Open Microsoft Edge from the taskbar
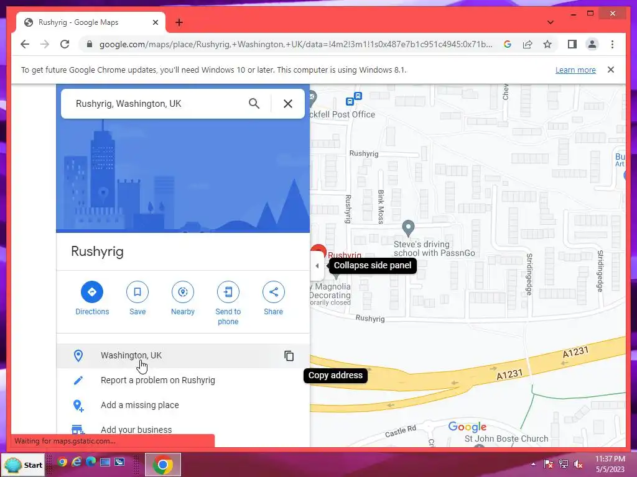The width and height of the screenshot is (637, 477). 91,461
